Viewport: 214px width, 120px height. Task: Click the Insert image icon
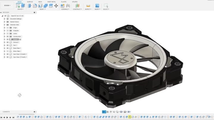click(x=97, y=6)
